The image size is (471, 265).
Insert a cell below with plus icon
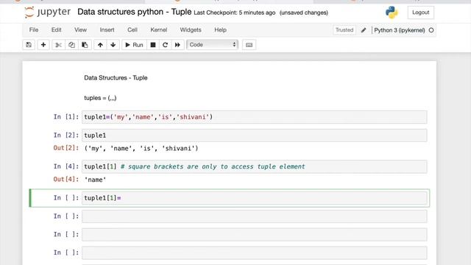pos(43,45)
